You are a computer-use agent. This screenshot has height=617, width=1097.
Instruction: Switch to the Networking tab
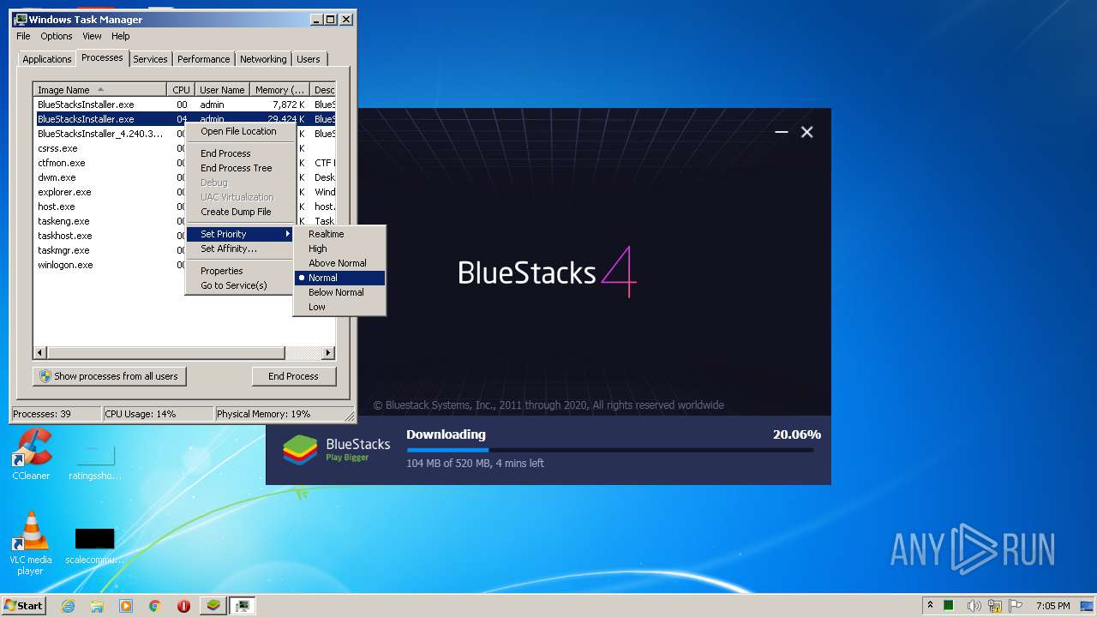click(x=263, y=59)
